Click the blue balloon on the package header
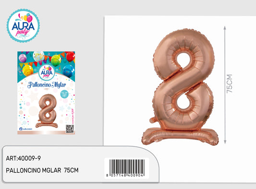The width and height of the screenshot is (256, 189). (69, 71)
